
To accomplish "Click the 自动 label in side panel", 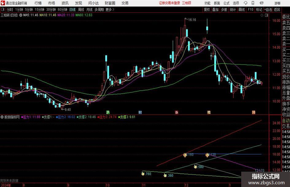I will coord(286,121).
